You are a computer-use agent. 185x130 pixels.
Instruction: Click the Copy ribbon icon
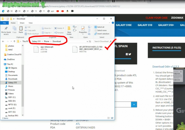(14, 30)
